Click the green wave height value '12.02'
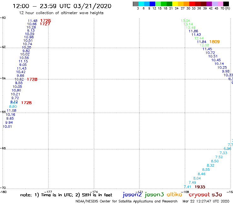Image resolution: width=233 pixels, height=204 pixels. point(204,45)
